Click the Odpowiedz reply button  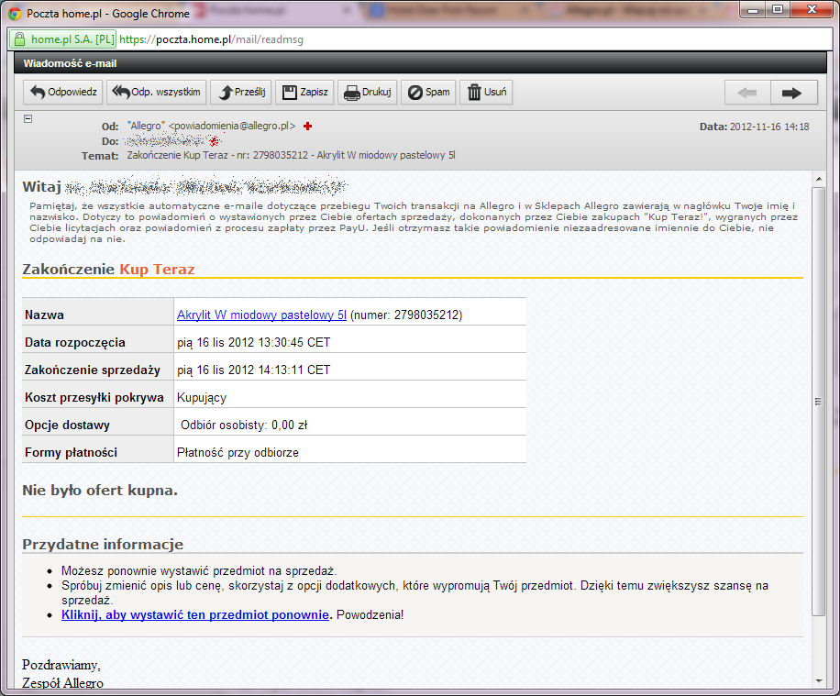62,92
